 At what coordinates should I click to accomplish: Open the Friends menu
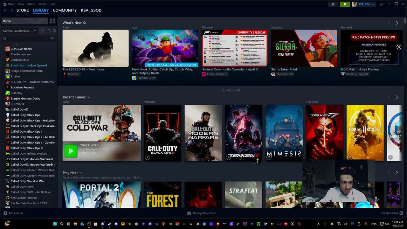click(x=31, y=4)
